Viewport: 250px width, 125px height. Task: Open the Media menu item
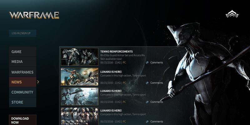pos(22,62)
